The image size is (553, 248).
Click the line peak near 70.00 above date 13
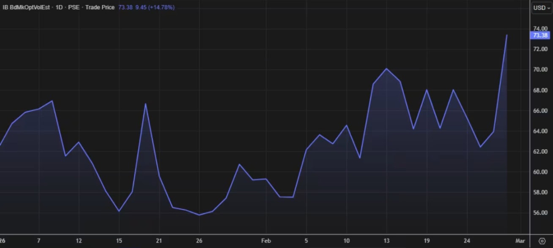click(386, 68)
